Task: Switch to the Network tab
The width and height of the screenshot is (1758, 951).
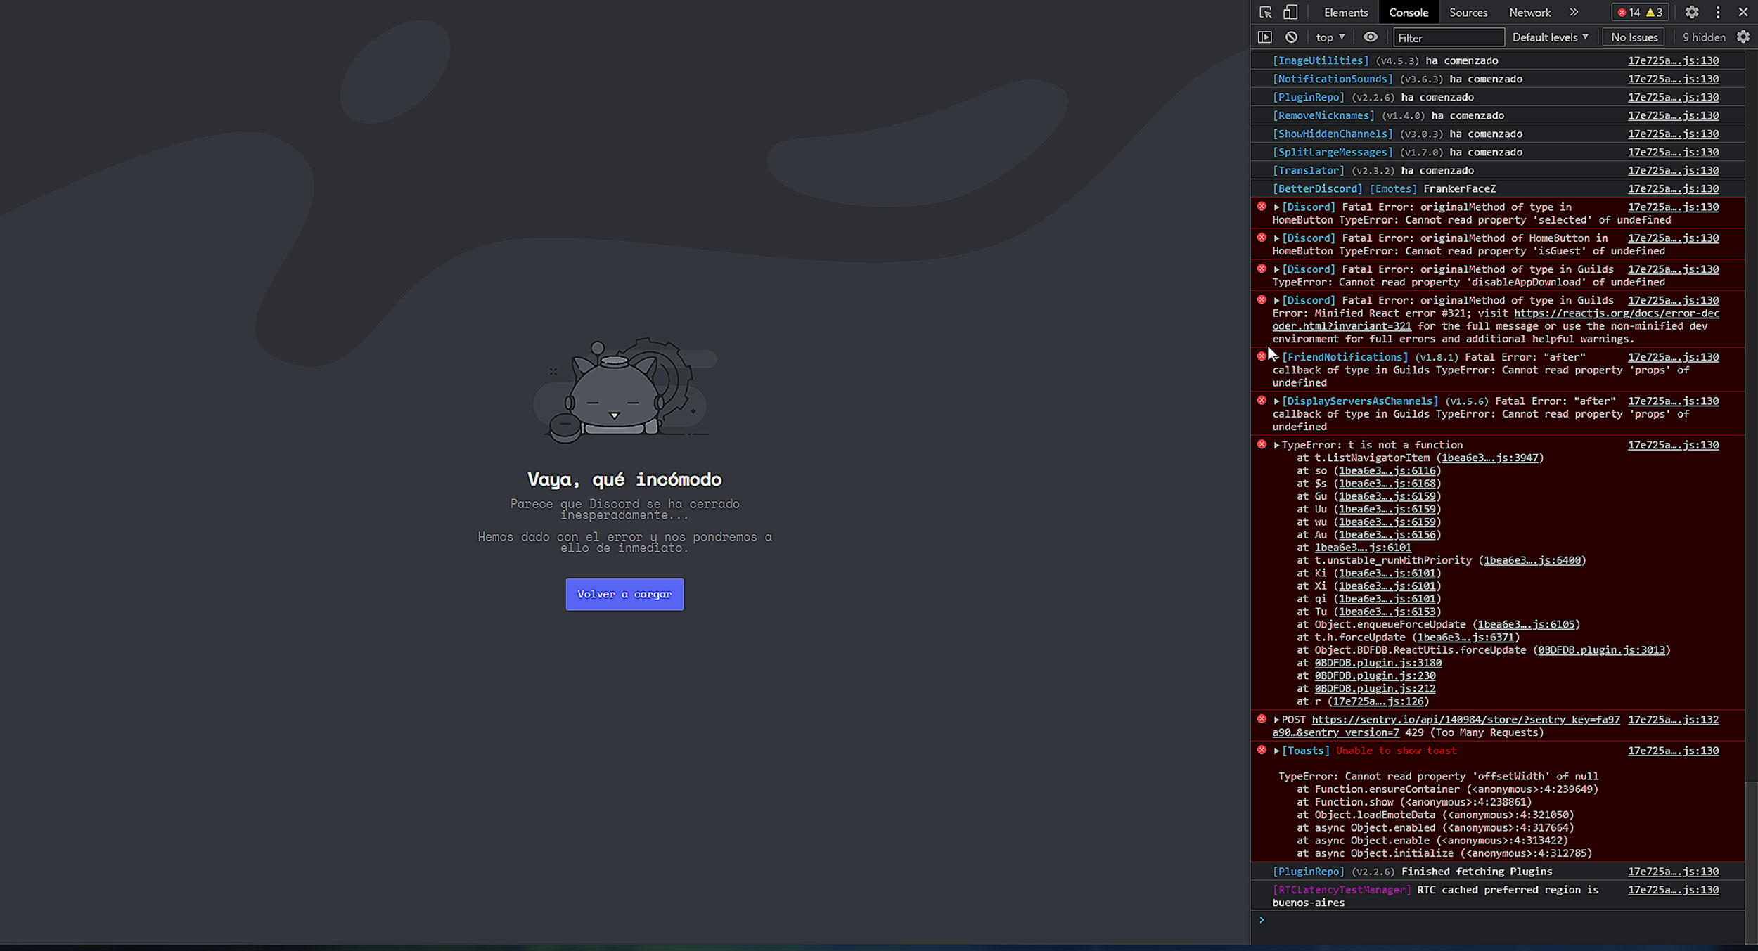Action: click(x=1529, y=12)
